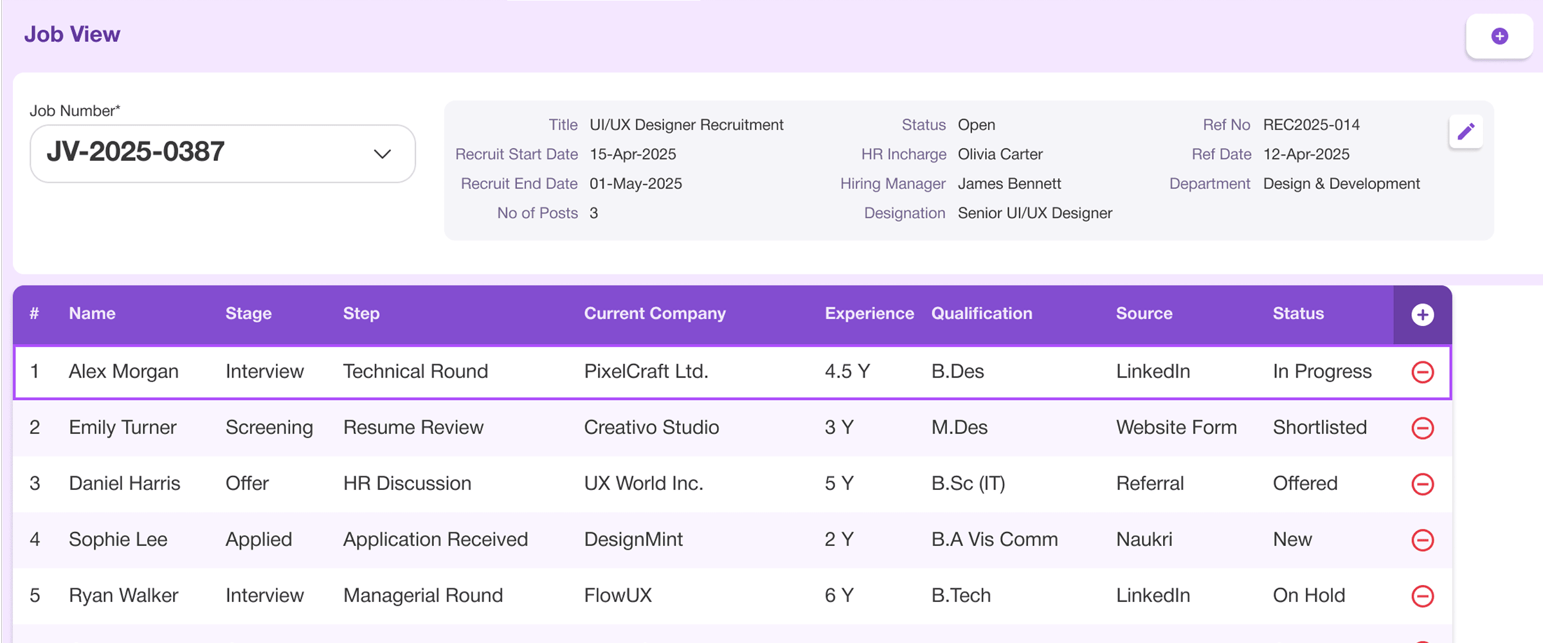Click Creativo Studio company cell
Screen dimensions: 1543x643
point(651,427)
